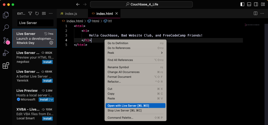Install the negokaz Live Server extension
The image size is (268, 125).
[47, 62]
